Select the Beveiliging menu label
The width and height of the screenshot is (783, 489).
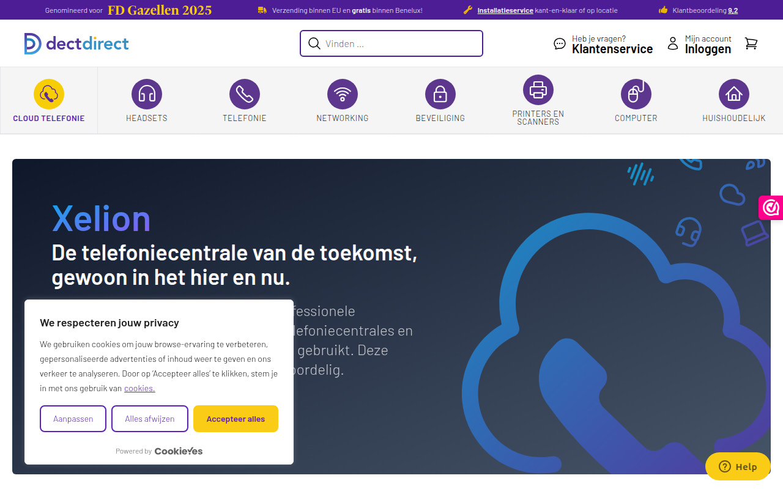tap(440, 119)
